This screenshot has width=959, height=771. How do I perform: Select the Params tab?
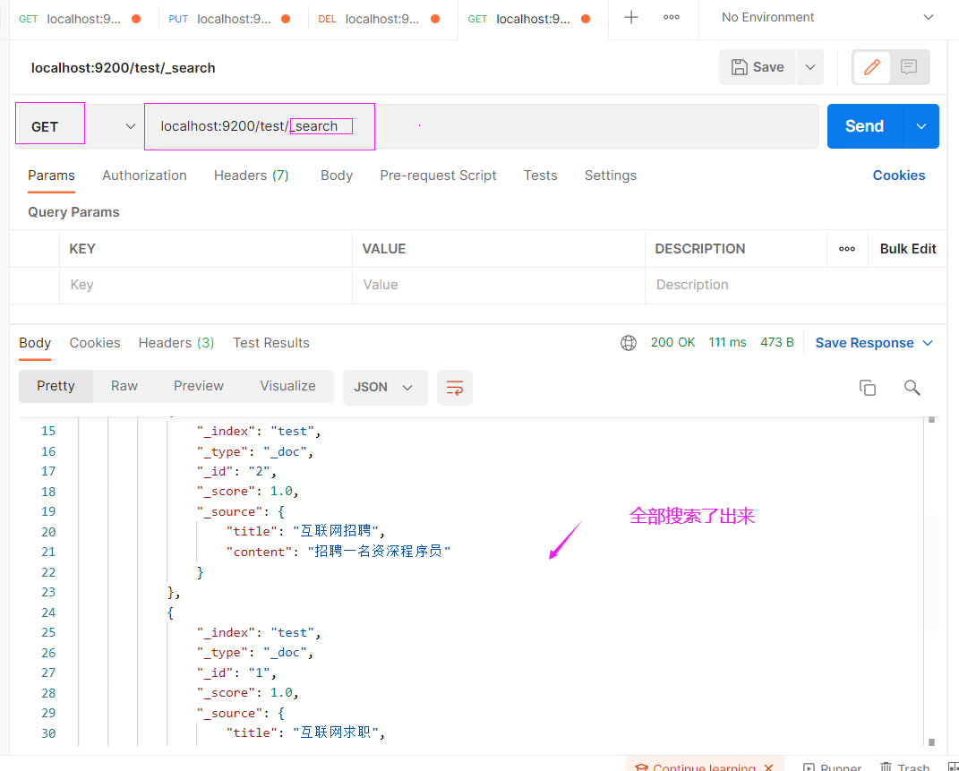[x=51, y=176]
